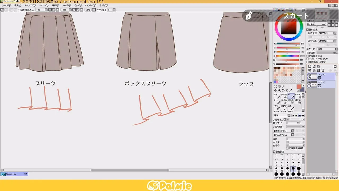This screenshot has height=191, width=339.
Task: Hide レイヤー2 with its eye toggle
Action: 309,75
